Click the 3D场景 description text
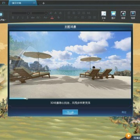The image size is (140, 140). 70,103
